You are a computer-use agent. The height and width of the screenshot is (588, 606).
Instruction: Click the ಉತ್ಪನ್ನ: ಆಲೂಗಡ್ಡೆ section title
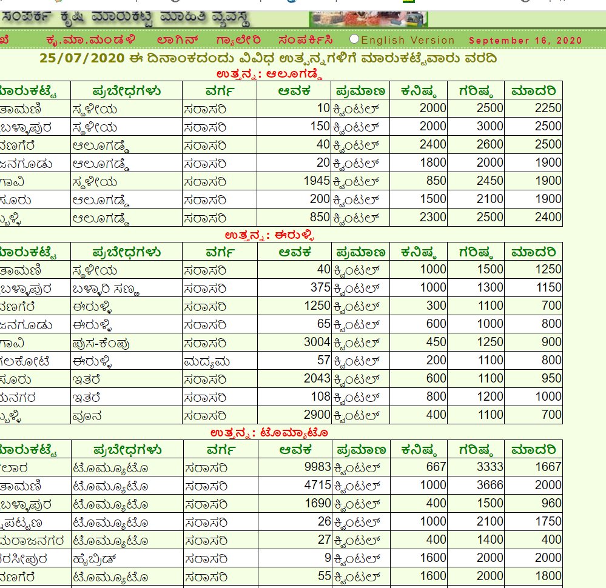tap(269, 74)
